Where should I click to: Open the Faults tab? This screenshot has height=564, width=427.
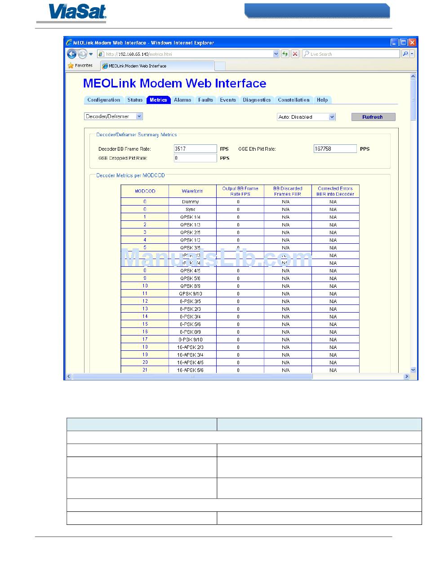(205, 100)
